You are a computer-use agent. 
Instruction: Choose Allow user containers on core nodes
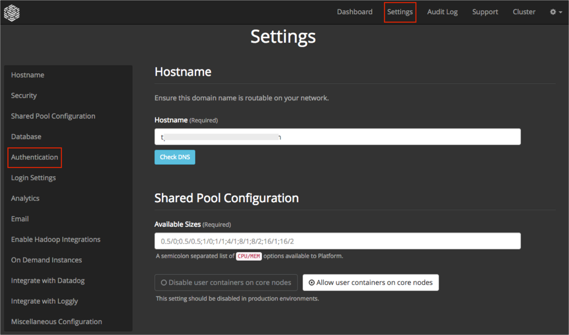click(371, 282)
